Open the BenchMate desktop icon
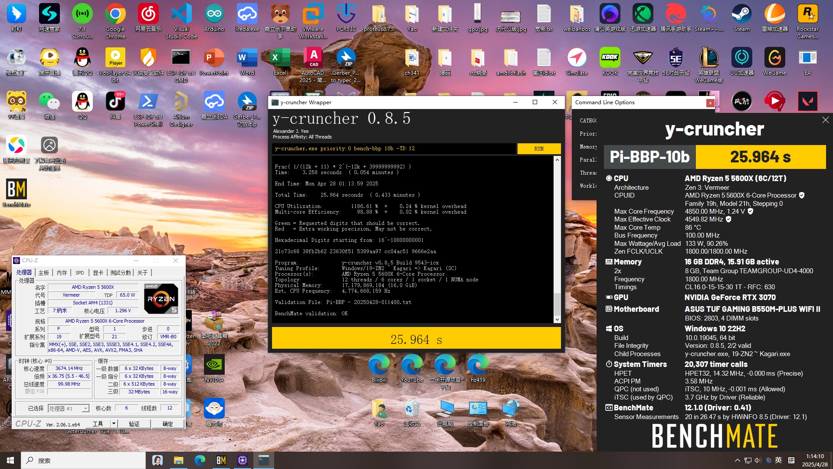 pyautogui.click(x=16, y=193)
